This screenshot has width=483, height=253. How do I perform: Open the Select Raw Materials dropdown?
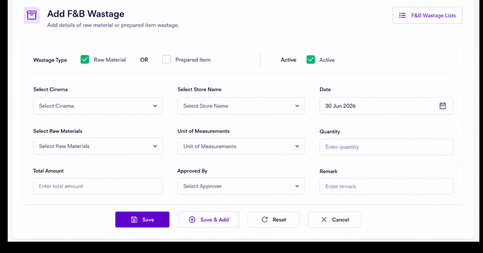tap(98, 146)
